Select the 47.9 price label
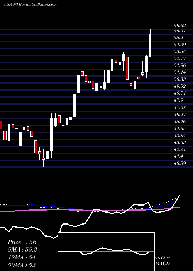 178,100
